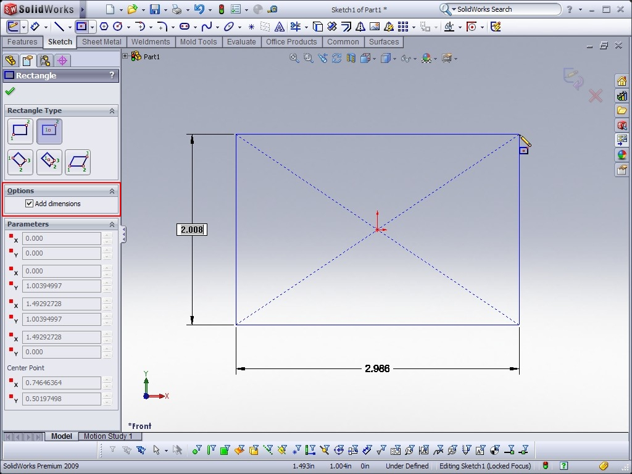This screenshot has width=632, height=474.
Task: Switch to the Features tab
Action: pyautogui.click(x=22, y=42)
